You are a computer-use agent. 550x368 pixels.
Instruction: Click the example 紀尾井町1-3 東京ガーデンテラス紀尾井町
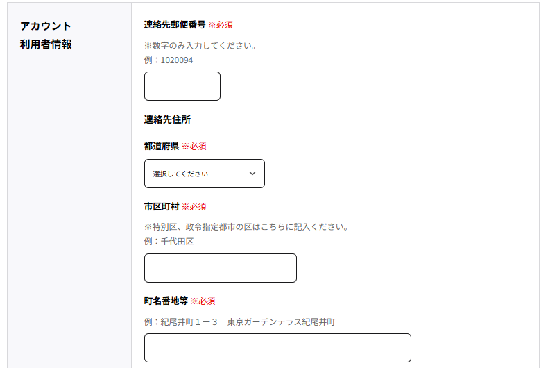tap(239, 322)
